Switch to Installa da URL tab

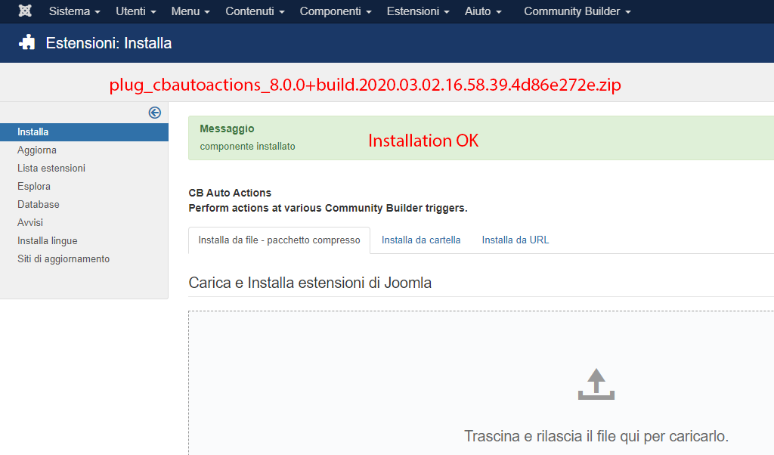(515, 240)
